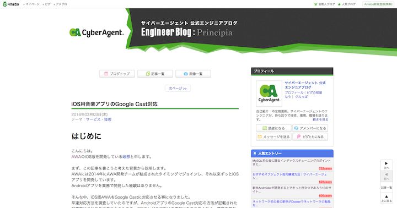Image resolution: width=397 pixels, height=208 pixels.
Task: Open マイページ link in top bar
Action: pos(33,4)
